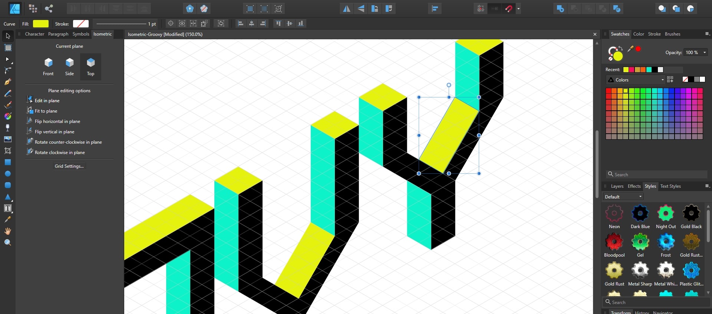Select the Vector Brush tool
The image size is (712, 314).
[8, 105]
